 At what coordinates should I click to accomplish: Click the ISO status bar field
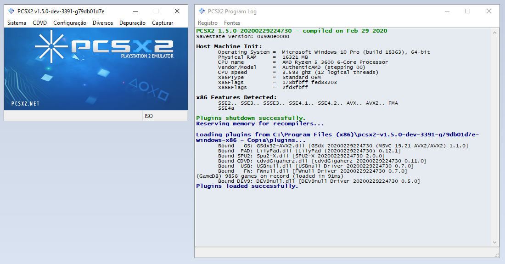pyautogui.click(x=165, y=116)
